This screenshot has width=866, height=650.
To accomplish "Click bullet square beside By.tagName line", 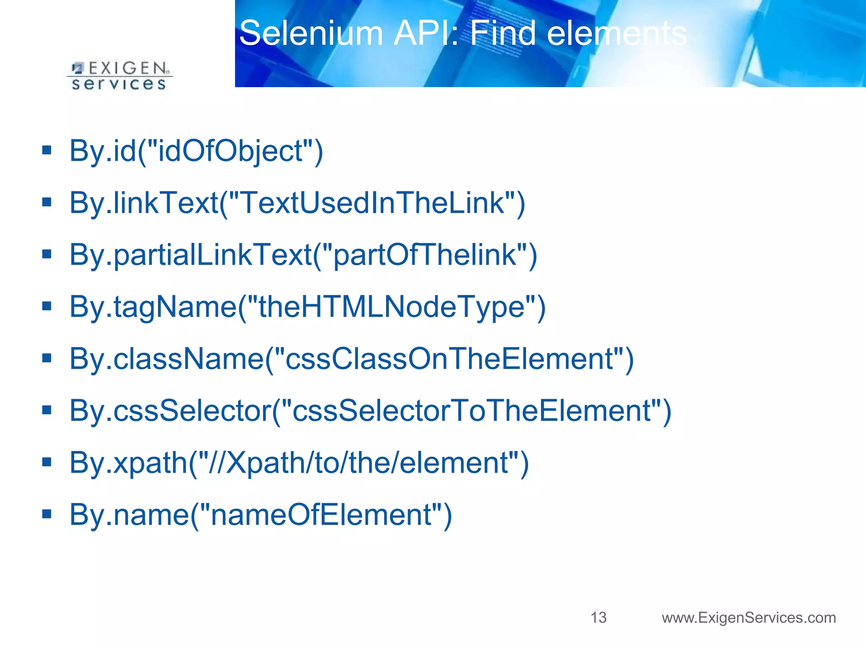I will point(47,306).
